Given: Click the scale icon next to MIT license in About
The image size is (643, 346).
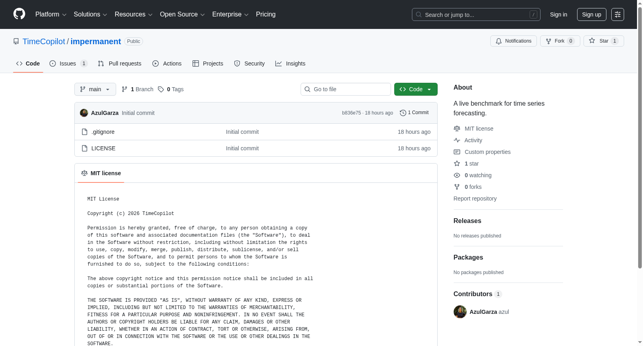Looking at the screenshot, I should (457, 129).
